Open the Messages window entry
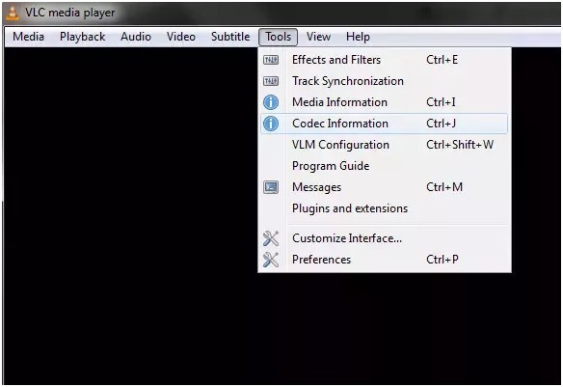 coord(385,187)
